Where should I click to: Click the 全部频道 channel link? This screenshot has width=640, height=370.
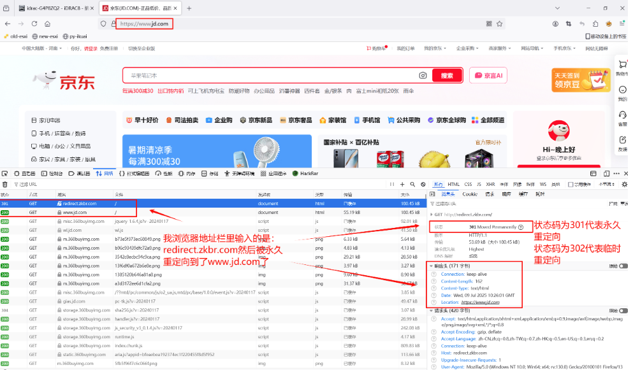[488, 120]
